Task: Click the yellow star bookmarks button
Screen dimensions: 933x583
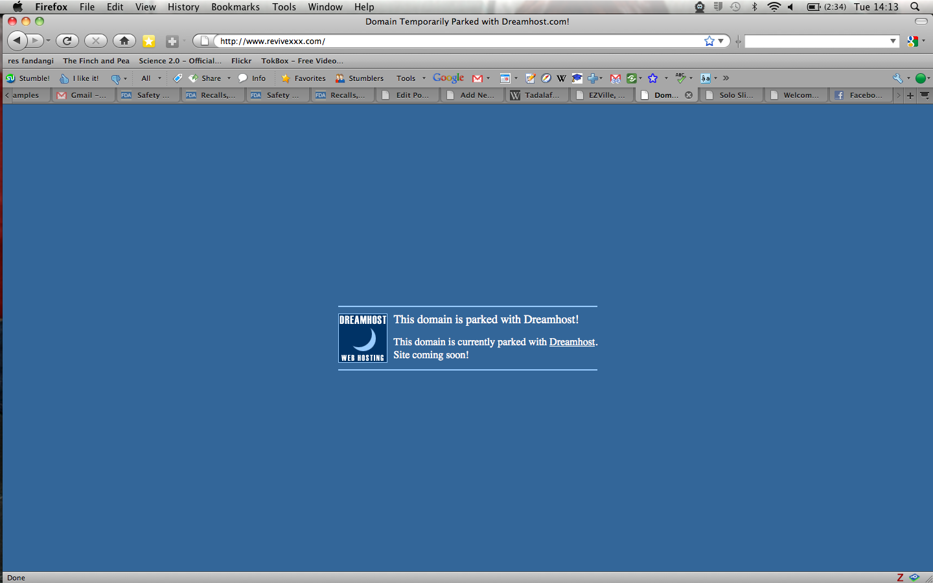Action: coord(149,41)
